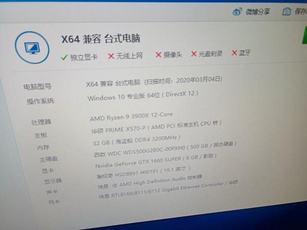
Task: Click the 华硕 PRIME X570-P value
Action: (157, 126)
